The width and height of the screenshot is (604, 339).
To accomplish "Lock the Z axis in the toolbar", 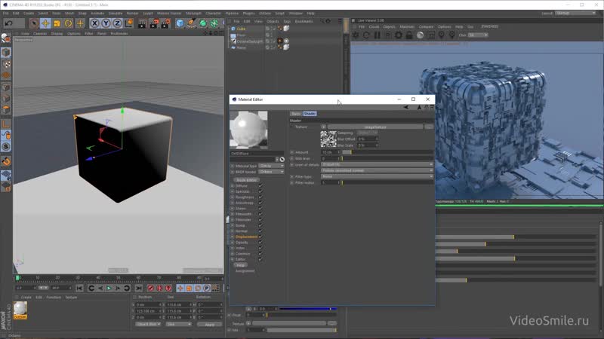I will pyautogui.click(x=117, y=23).
